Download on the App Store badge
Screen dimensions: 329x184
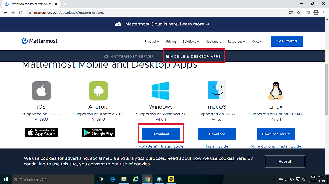click(x=41, y=133)
